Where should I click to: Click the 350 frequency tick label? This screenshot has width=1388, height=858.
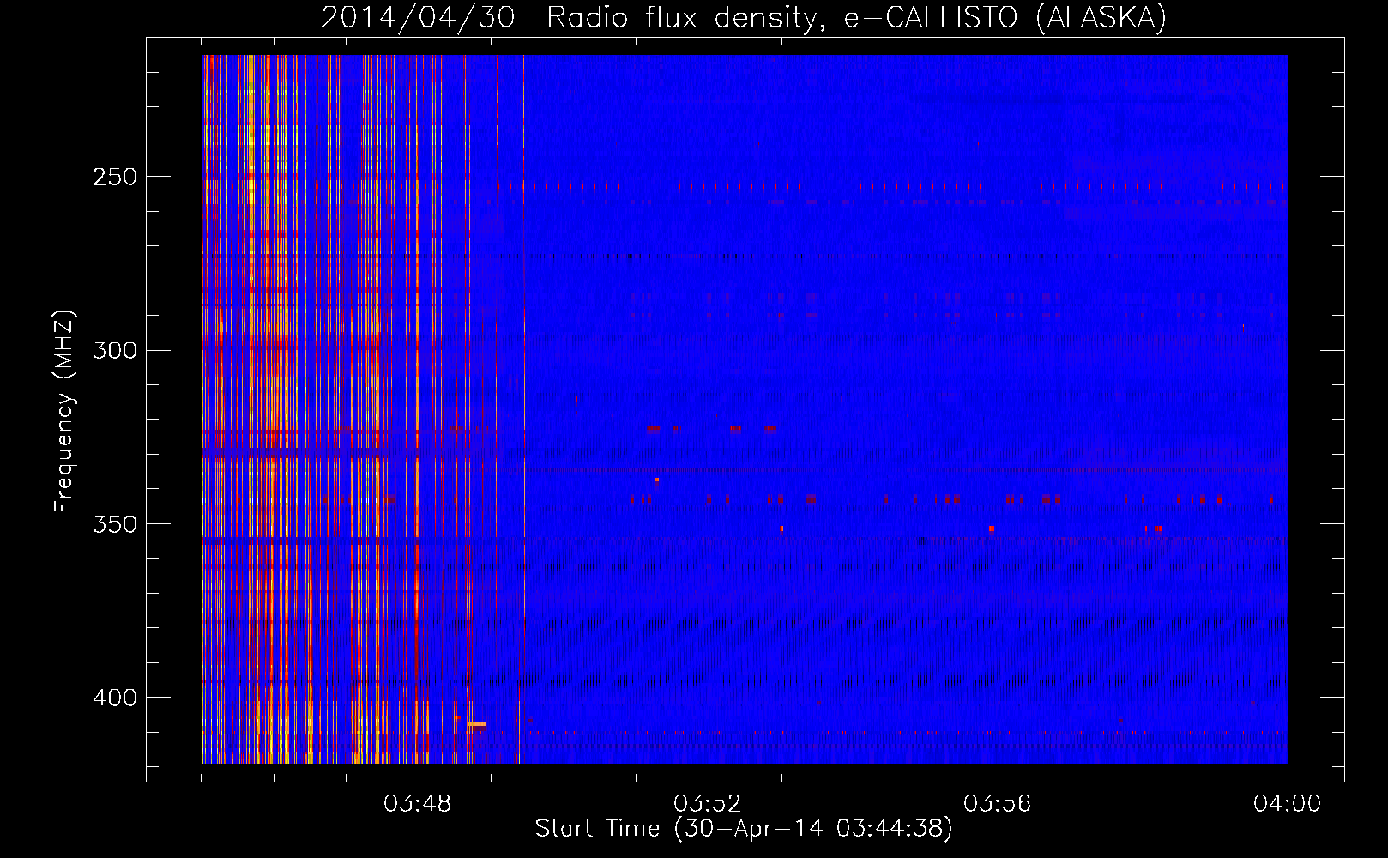115,523
